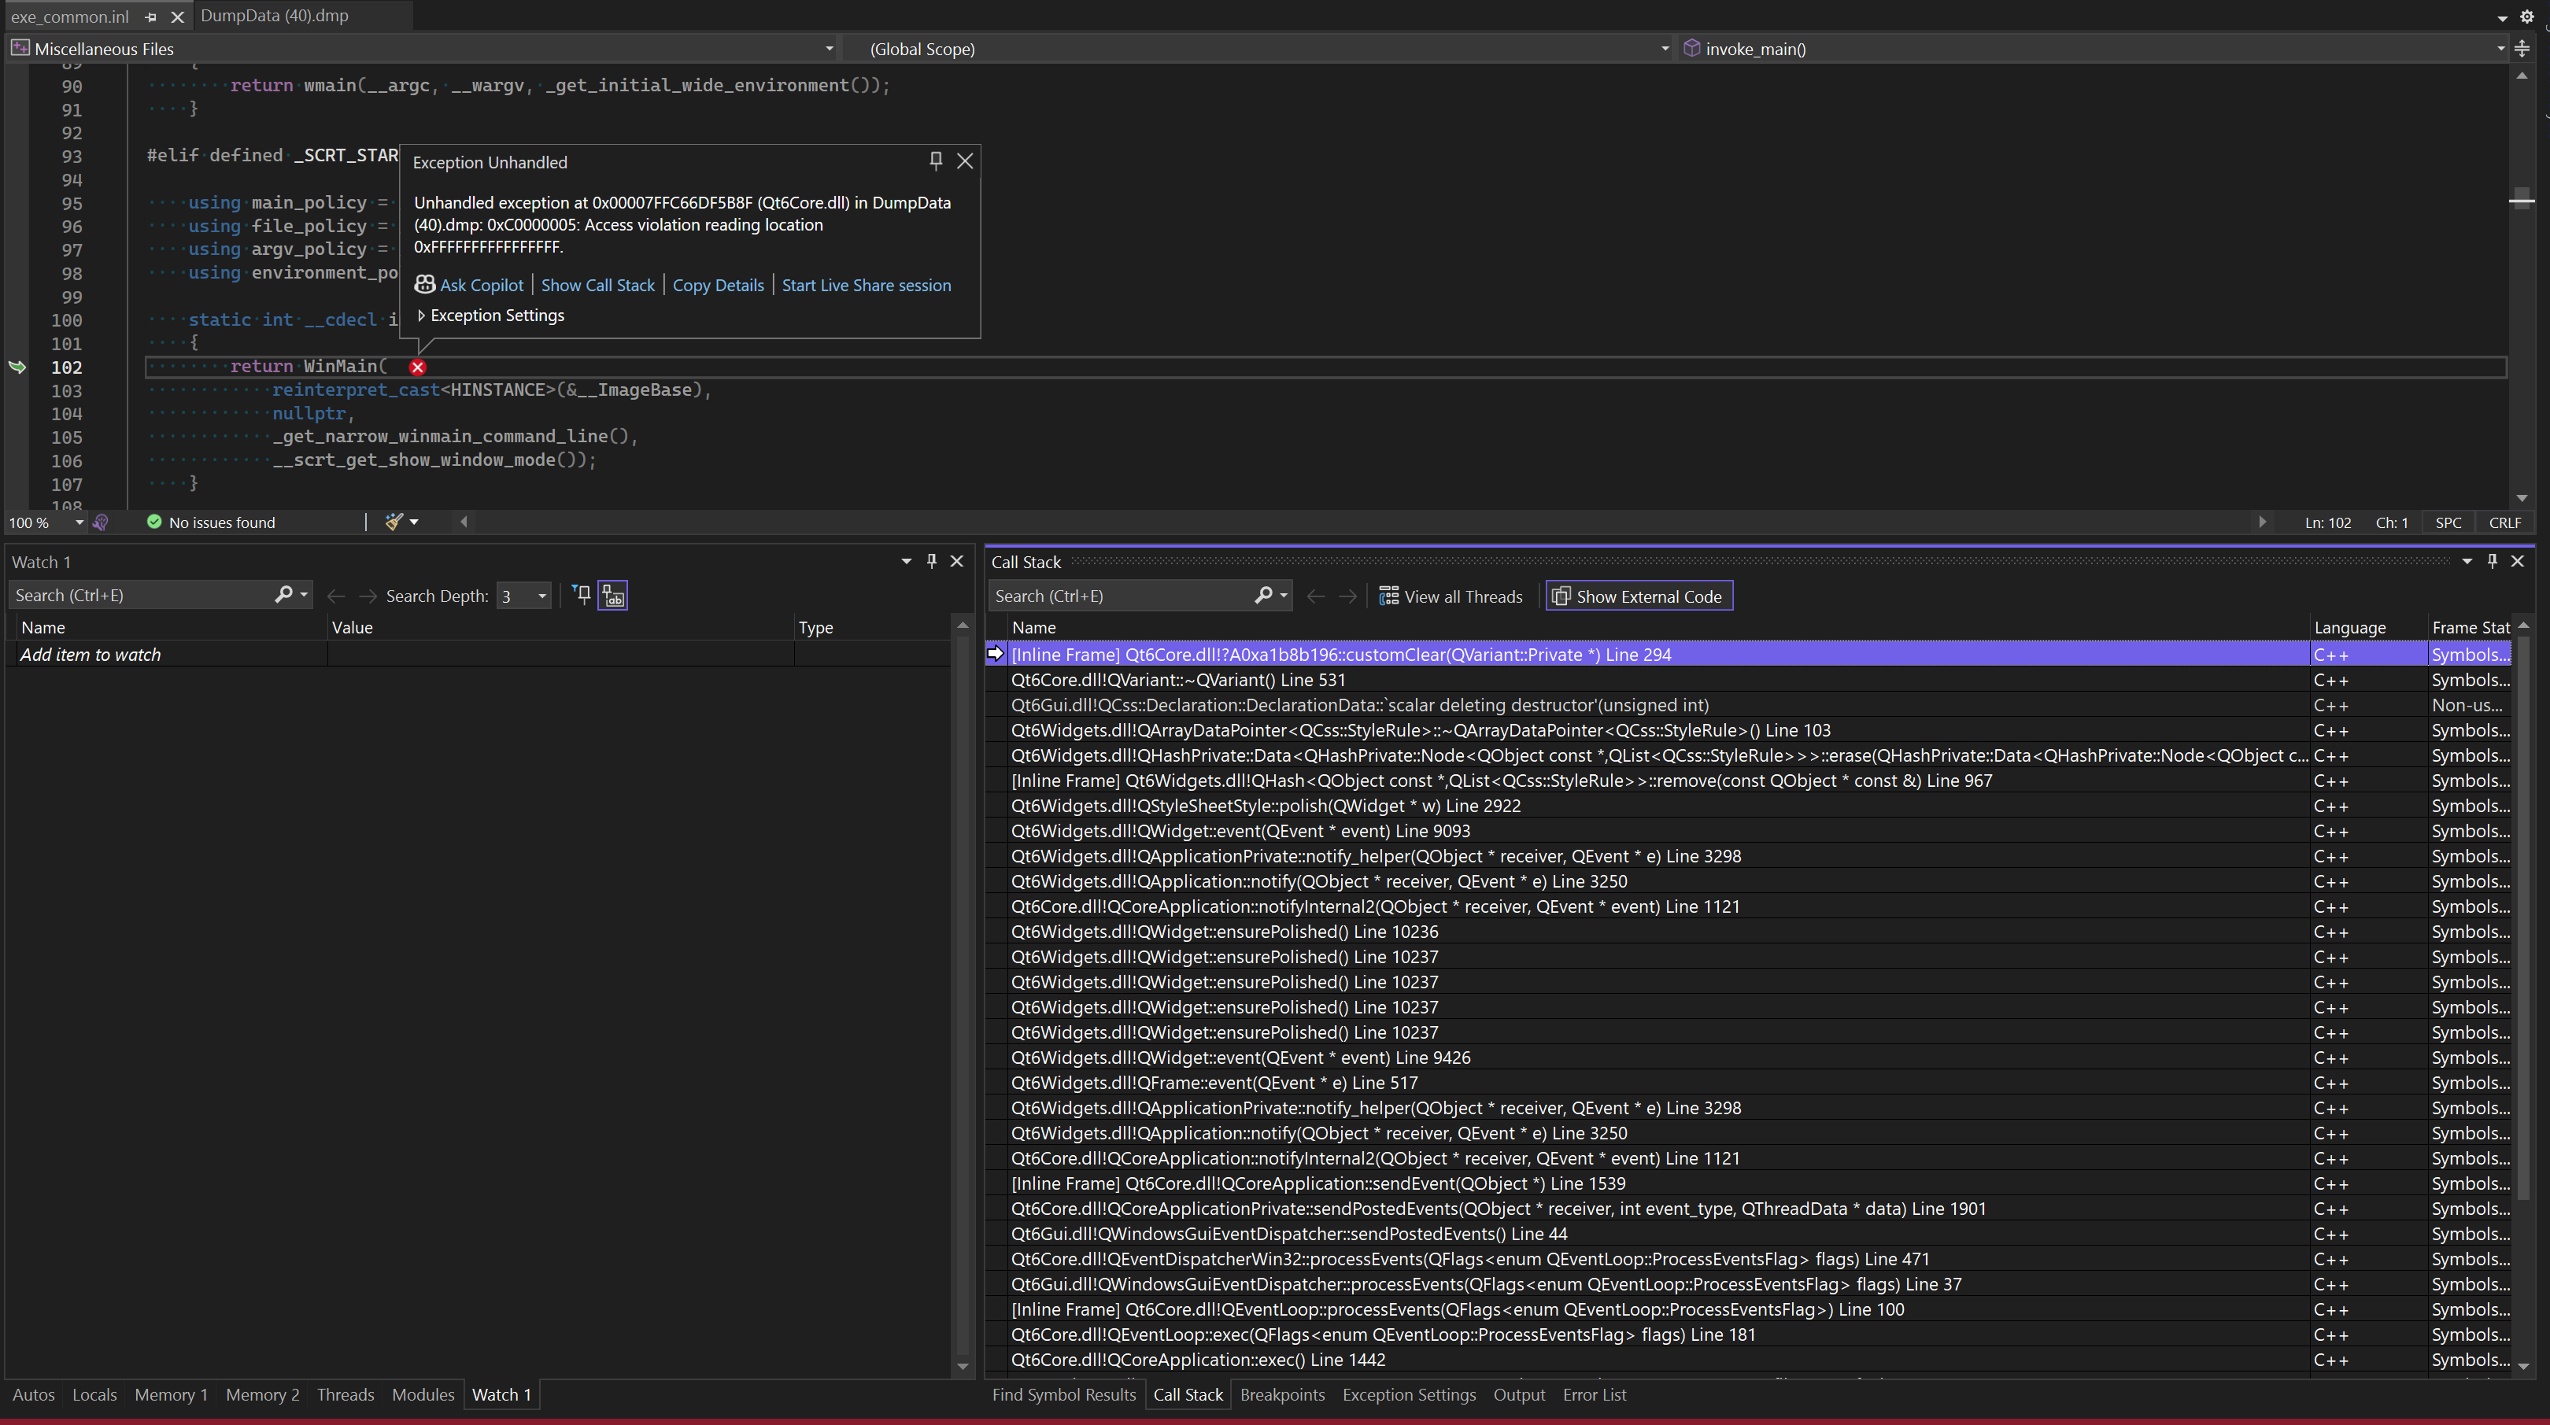The height and width of the screenshot is (1425, 2550).
Task: Close the Watch 1 panel
Action: point(957,561)
